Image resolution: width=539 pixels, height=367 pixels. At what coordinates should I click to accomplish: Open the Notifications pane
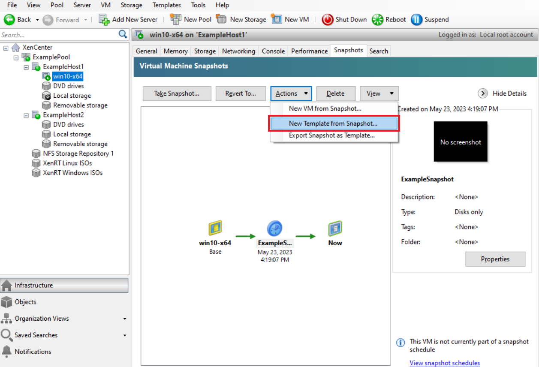(x=64, y=352)
